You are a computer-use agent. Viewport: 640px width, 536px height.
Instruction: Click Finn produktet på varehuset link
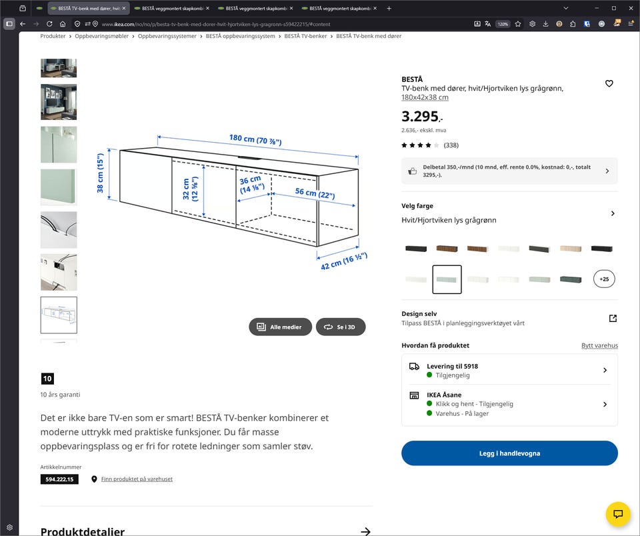point(137,479)
